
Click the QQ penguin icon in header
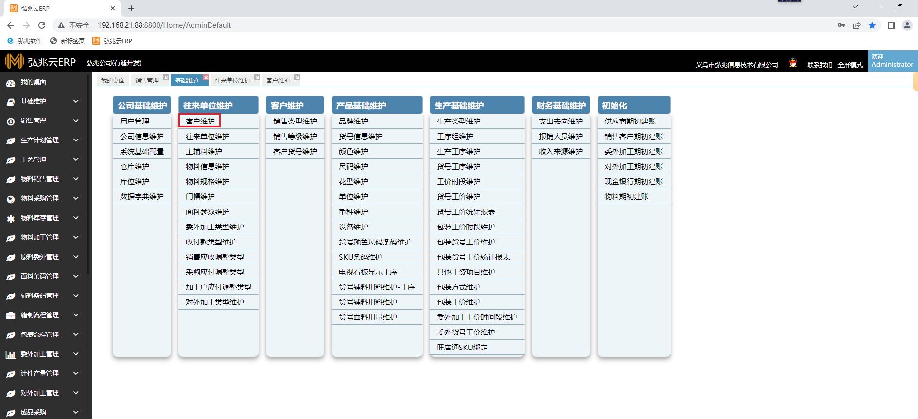[x=793, y=63]
